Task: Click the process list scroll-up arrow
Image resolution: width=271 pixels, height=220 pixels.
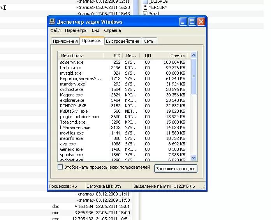Action: 194,55
